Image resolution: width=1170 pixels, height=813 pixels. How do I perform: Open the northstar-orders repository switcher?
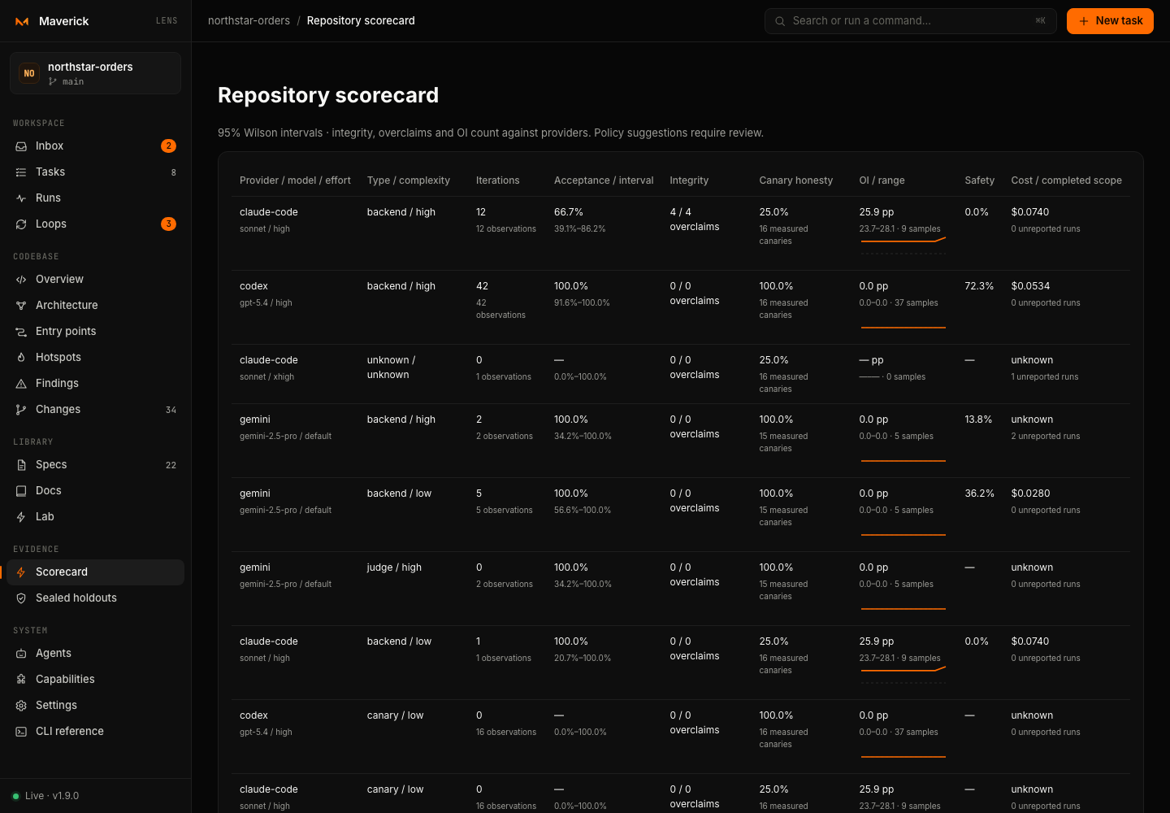click(95, 73)
